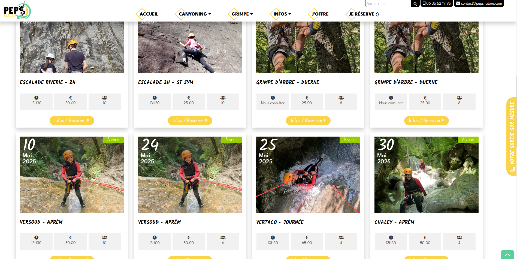The width and height of the screenshot is (517, 259).
Task: Expand the Canyoning dropdown menu
Action: [x=195, y=14]
